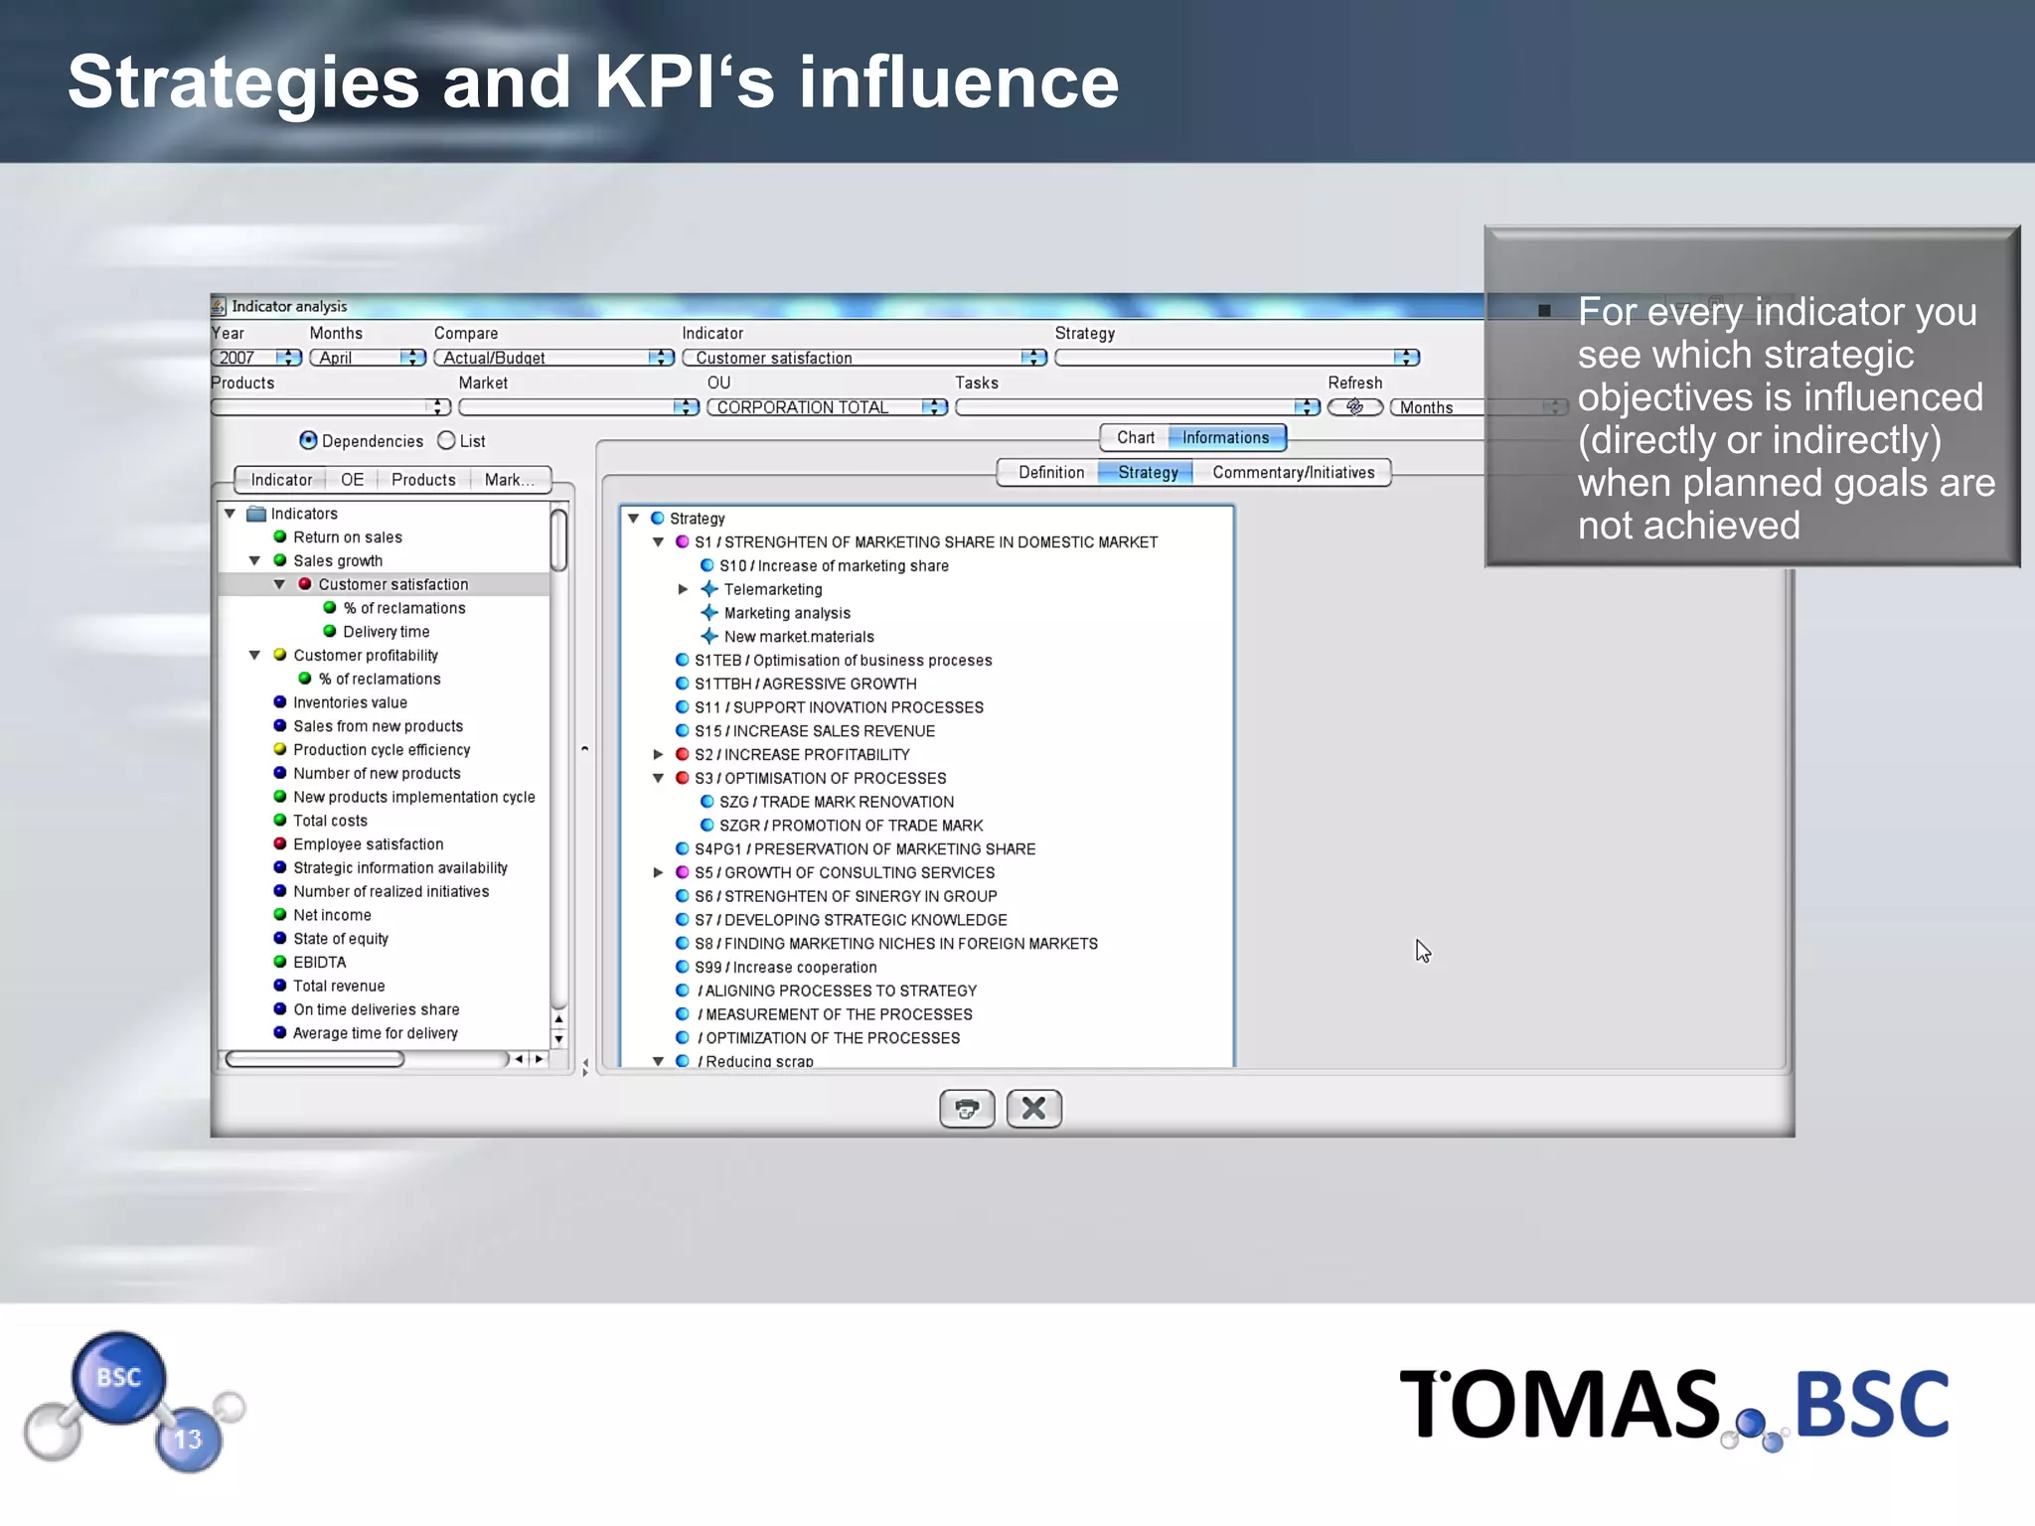Select S8 / FINDING MARKETING NICHES IN FOREIGN MARKETS

pos(895,944)
